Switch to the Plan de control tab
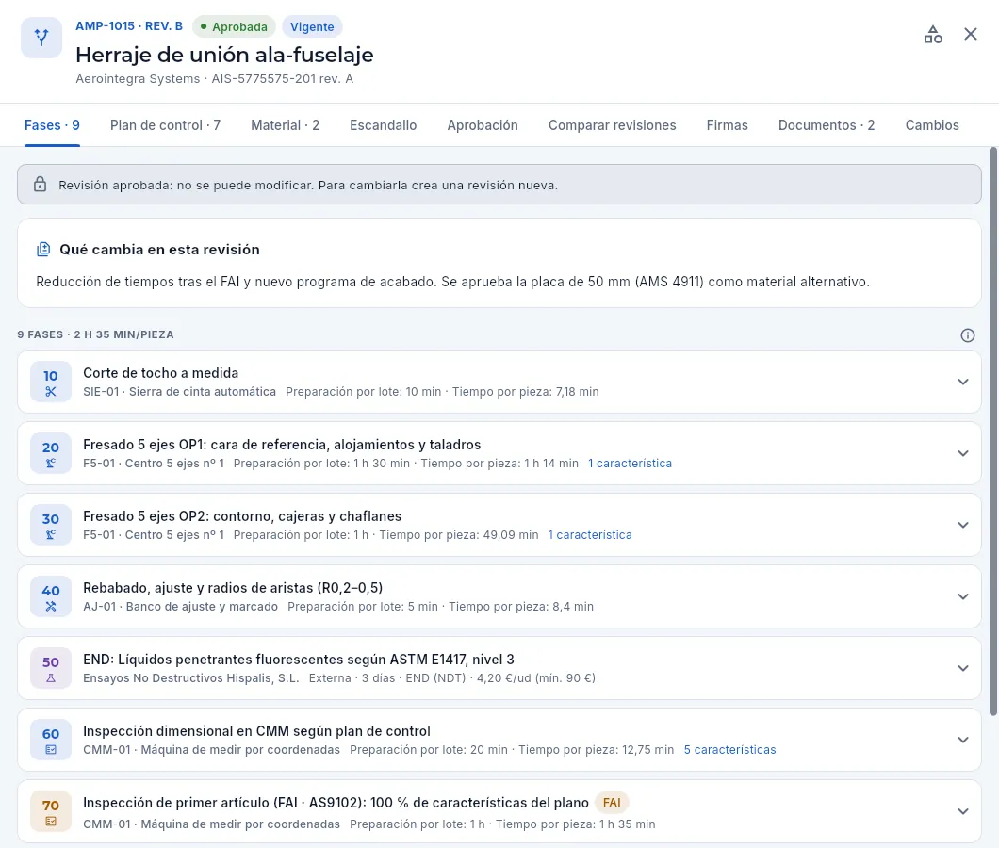 click(x=165, y=125)
